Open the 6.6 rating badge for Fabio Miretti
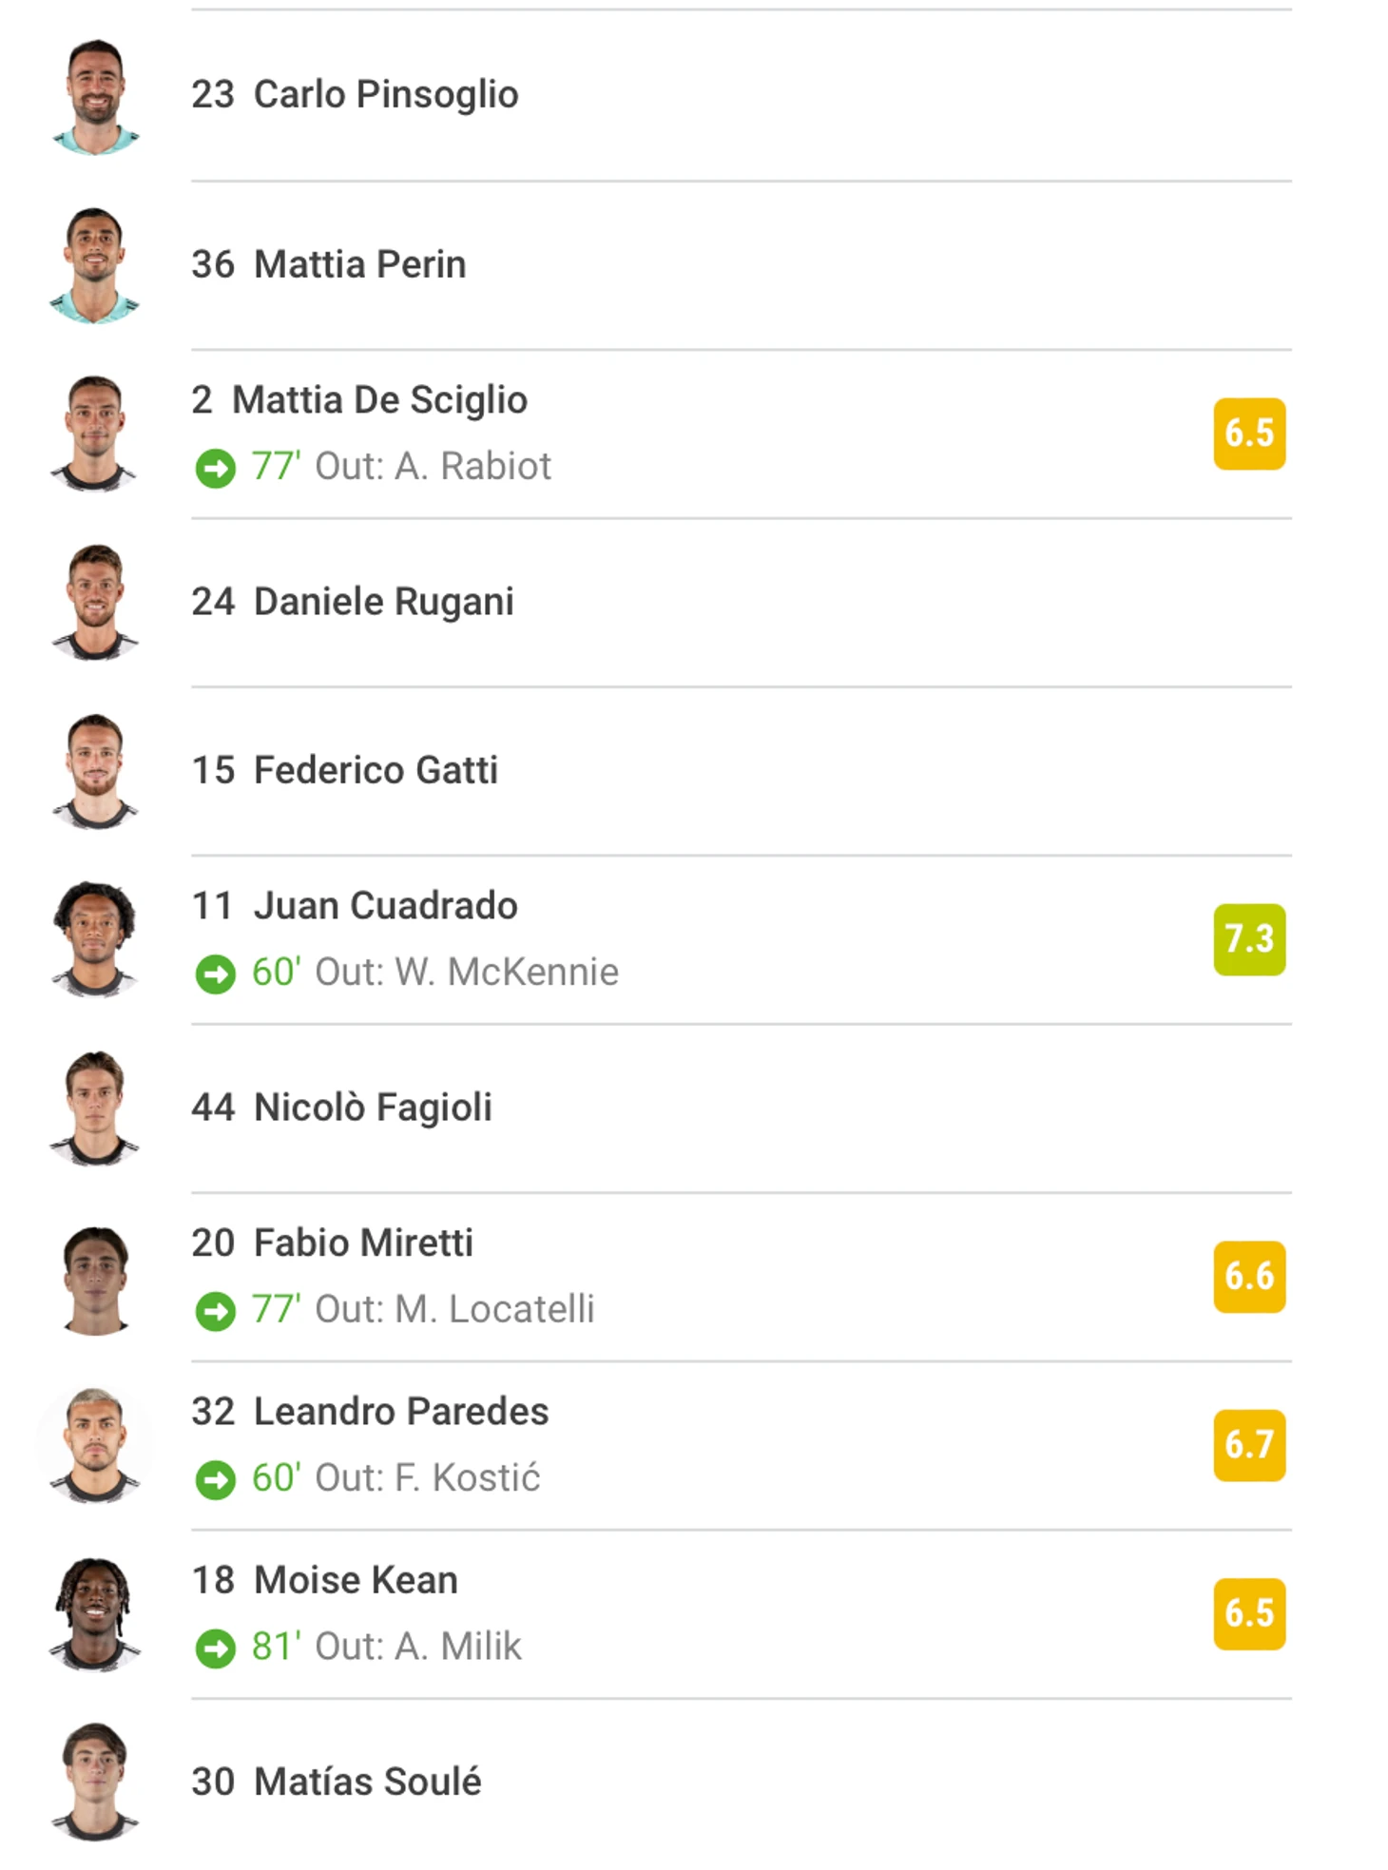1388x1870 pixels. tap(1249, 1277)
